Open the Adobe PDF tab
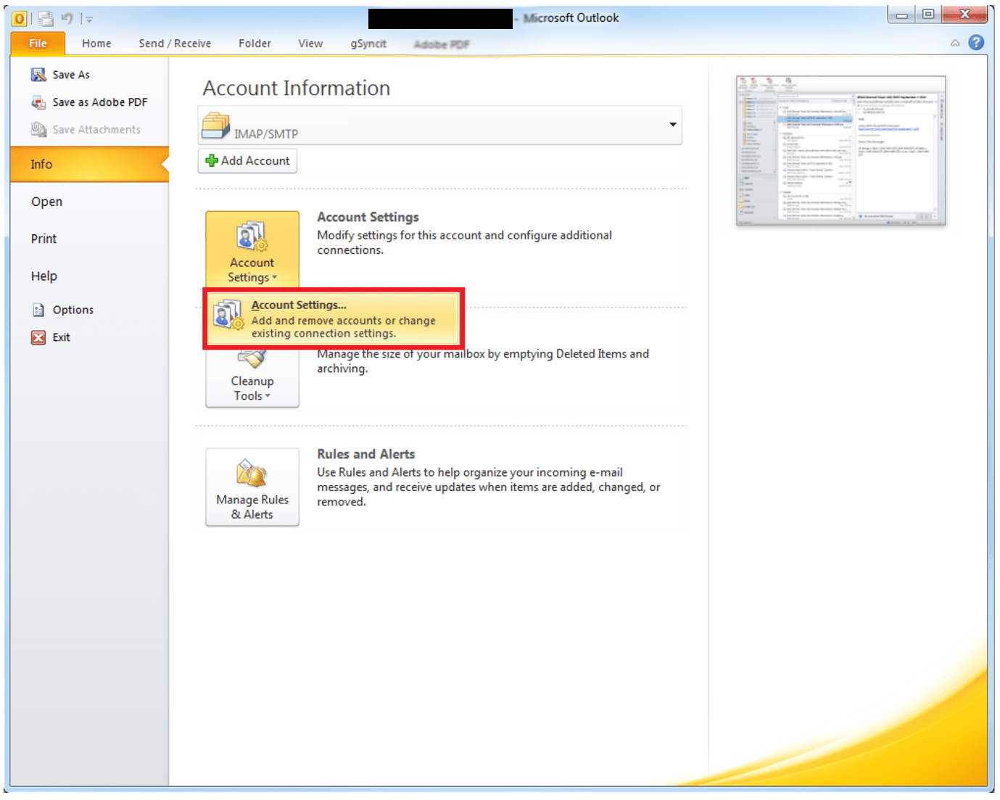Image resolution: width=1000 pixels, height=800 pixels. [x=442, y=44]
